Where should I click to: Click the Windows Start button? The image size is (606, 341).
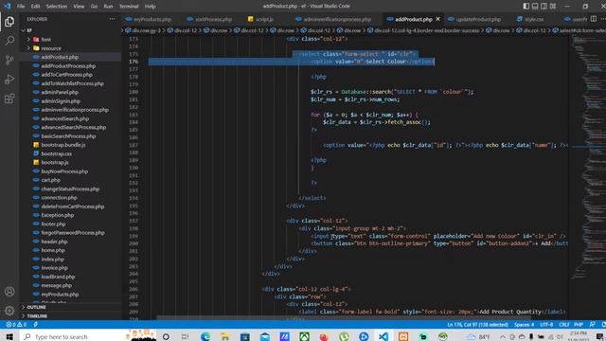coord(9,336)
